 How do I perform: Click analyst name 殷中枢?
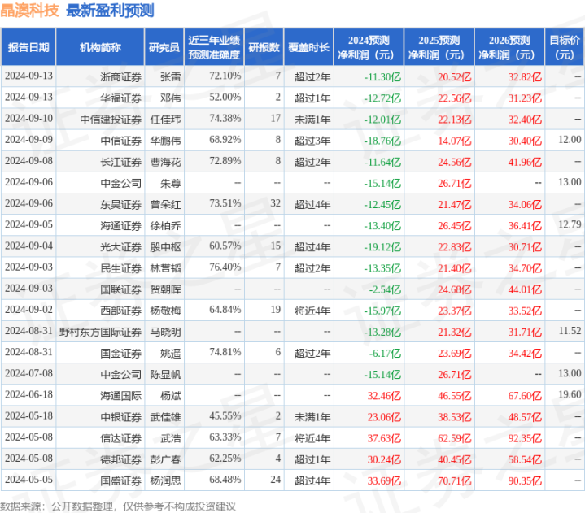[166, 247]
